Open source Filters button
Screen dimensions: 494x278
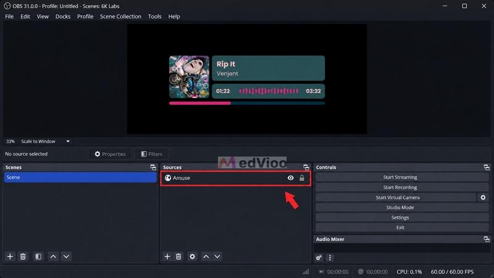point(151,154)
